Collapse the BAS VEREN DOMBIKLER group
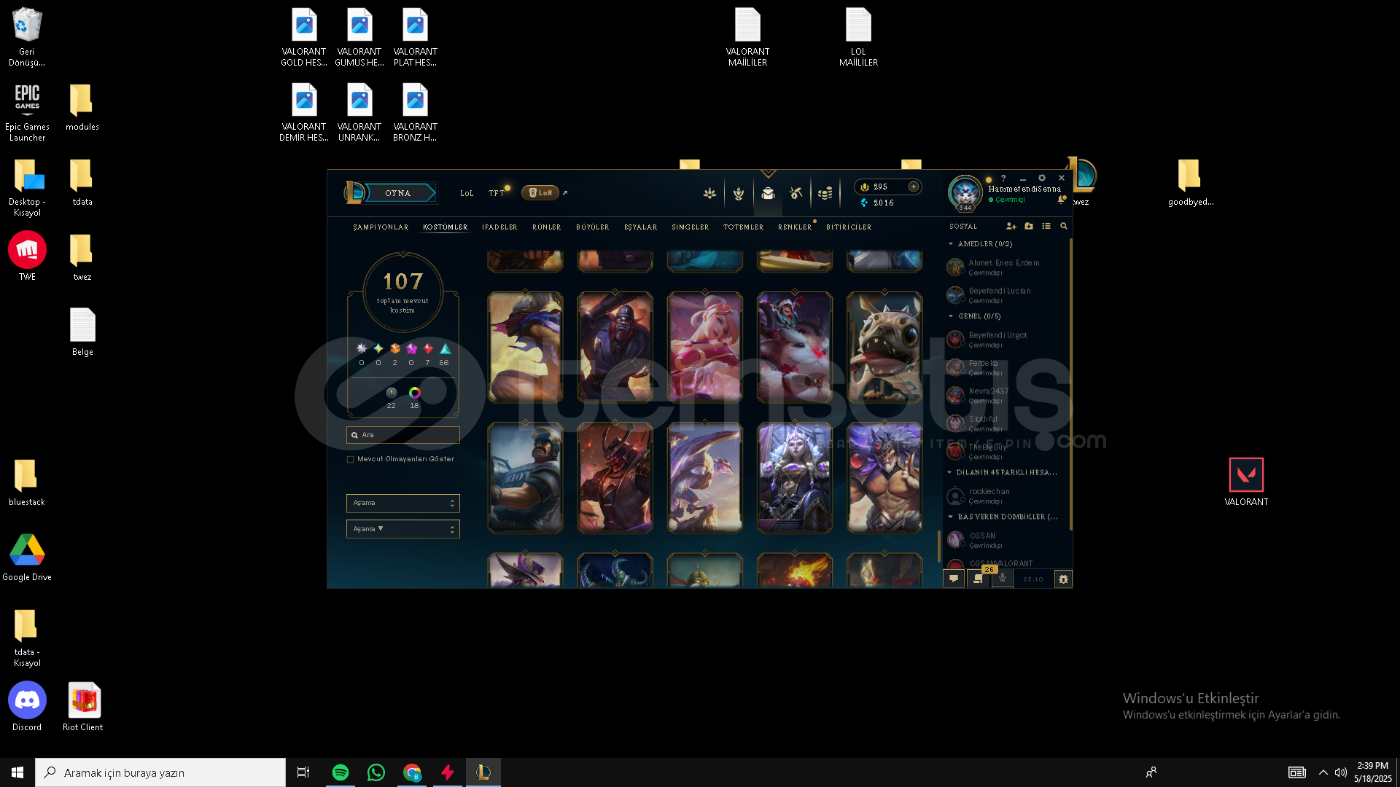Image resolution: width=1400 pixels, height=787 pixels. click(951, 517)
